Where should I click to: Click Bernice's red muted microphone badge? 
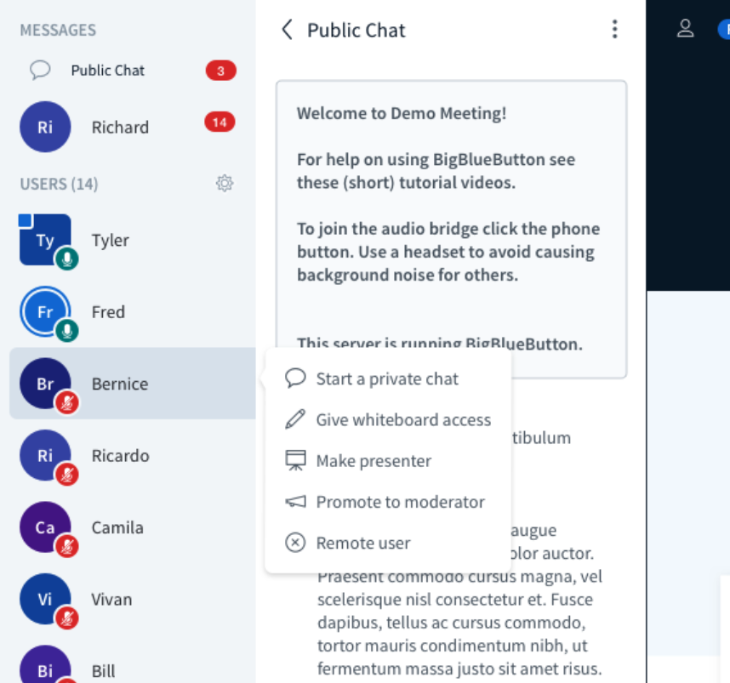pyautogui.click(x=67, y=402)
